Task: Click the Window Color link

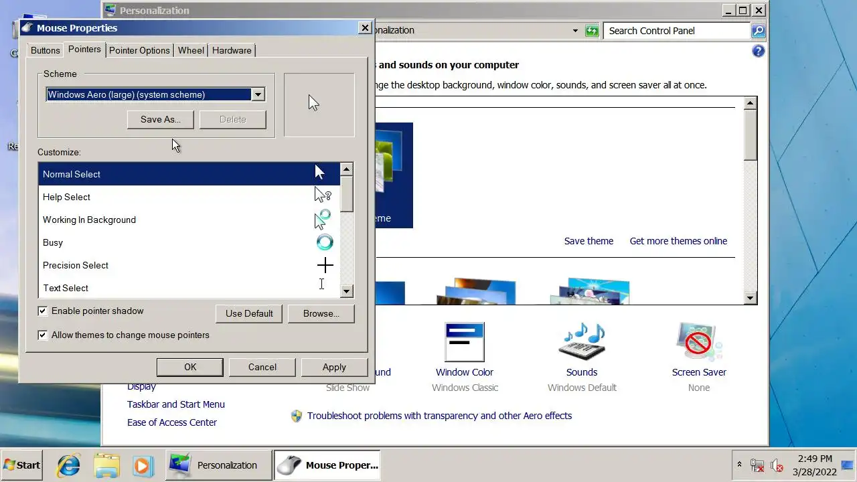Action: pos(465,372)
